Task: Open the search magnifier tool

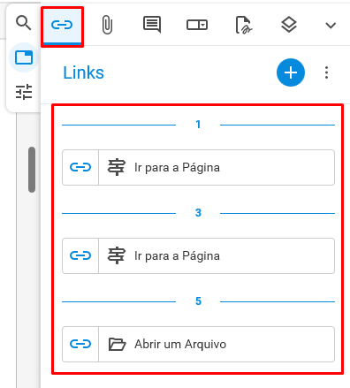Action: [x=24, y=23]
